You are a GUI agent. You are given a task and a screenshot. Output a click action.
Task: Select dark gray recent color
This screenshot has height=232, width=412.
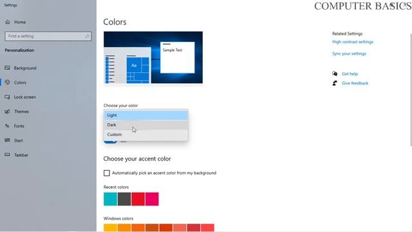click(124, 199)
